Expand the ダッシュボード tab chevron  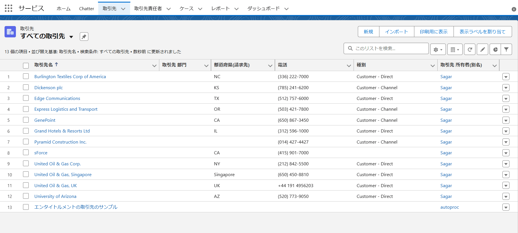(287, 9)
